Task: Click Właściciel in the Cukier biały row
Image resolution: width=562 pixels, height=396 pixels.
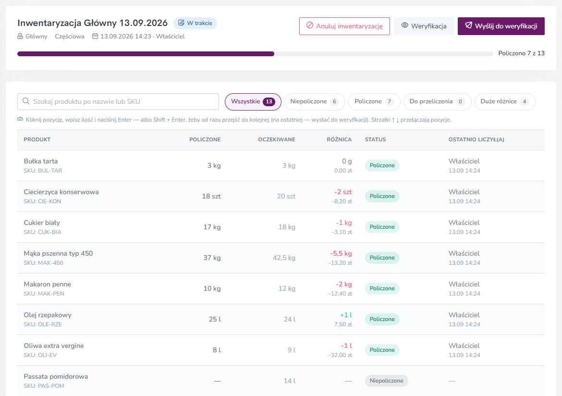Action: click(x=464, y=223)
